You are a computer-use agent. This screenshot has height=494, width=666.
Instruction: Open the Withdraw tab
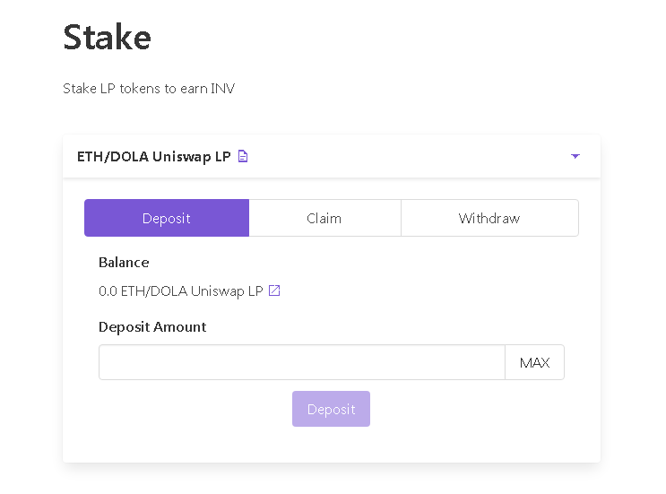point(489,218)
